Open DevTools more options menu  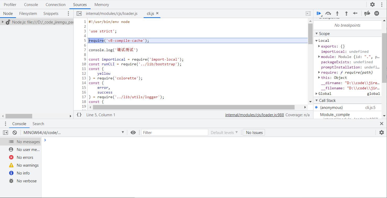pos(382,4)
